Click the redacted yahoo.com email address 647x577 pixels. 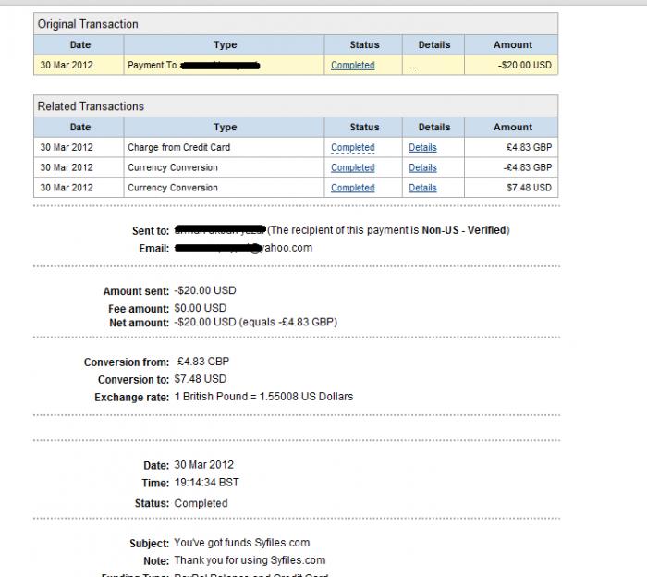click(x=243, y=248)
